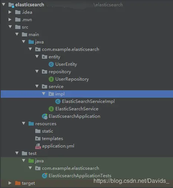Open the UserRepository interface

[72, 79]
